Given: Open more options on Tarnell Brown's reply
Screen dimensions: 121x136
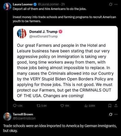Looking at the screenshot, I should (x=116, y=114).
